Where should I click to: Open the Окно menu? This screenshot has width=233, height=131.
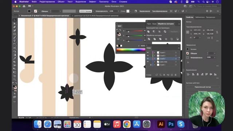pyautogui.click(x=114, y=2)
